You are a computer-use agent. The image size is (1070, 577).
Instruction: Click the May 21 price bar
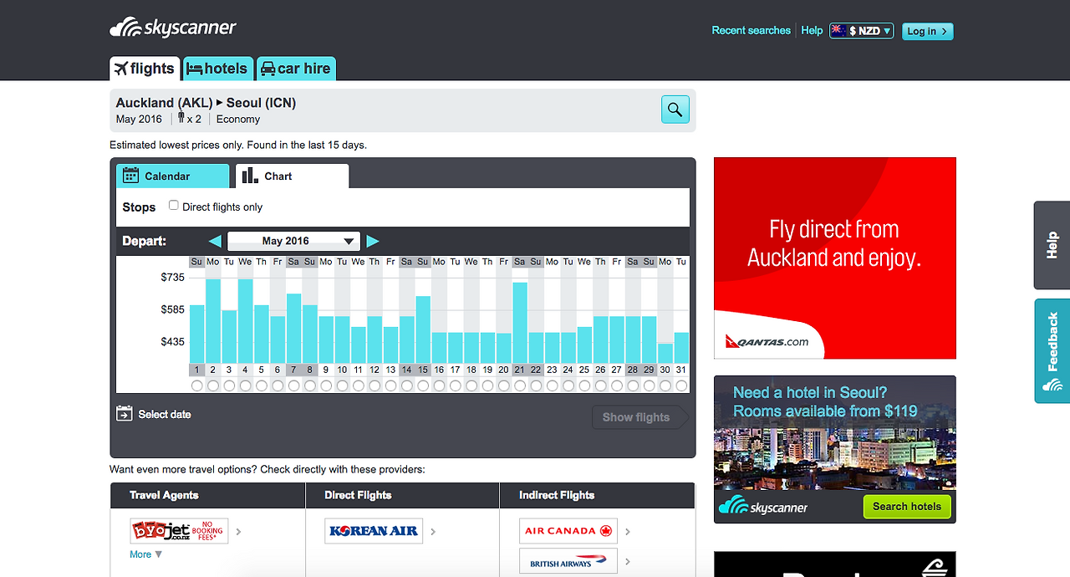coord(520,322)
